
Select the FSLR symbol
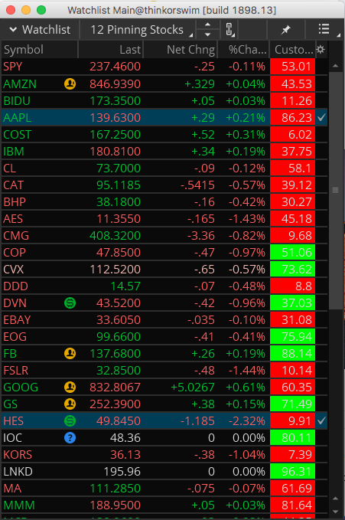coord(15,370)
